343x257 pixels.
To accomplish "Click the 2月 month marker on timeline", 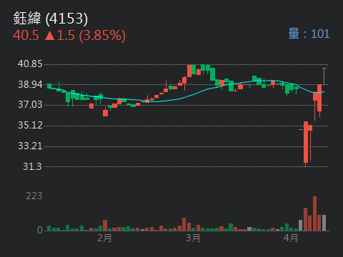I will pyautogui.click(x=104, y=238).
